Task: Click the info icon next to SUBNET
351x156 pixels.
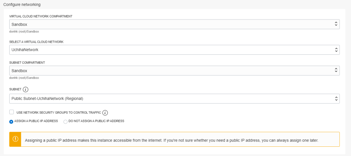Action: (26, 89)
